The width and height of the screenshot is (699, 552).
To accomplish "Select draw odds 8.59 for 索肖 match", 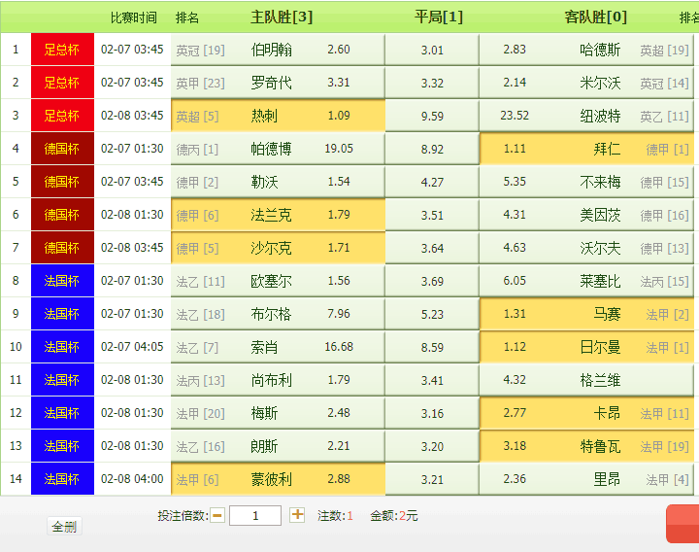I will pos(432,347).
